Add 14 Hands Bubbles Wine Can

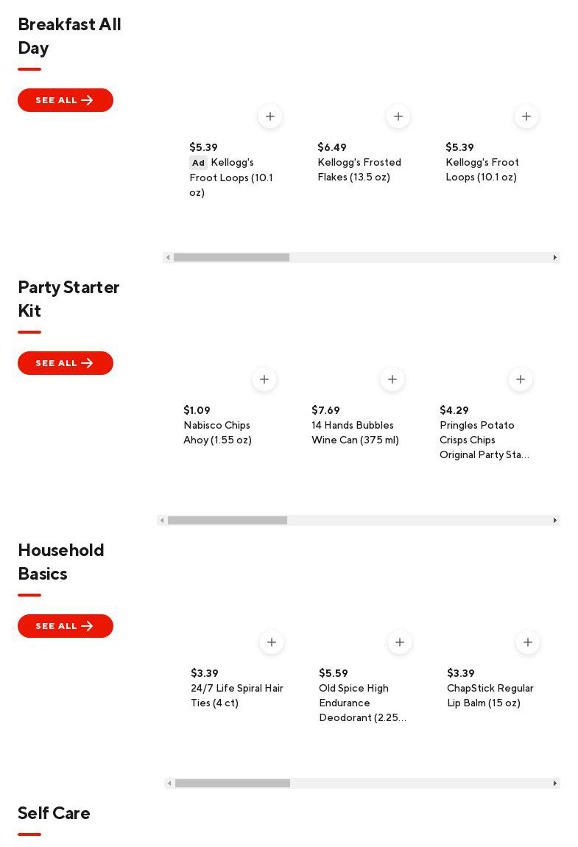click(392, 379)
